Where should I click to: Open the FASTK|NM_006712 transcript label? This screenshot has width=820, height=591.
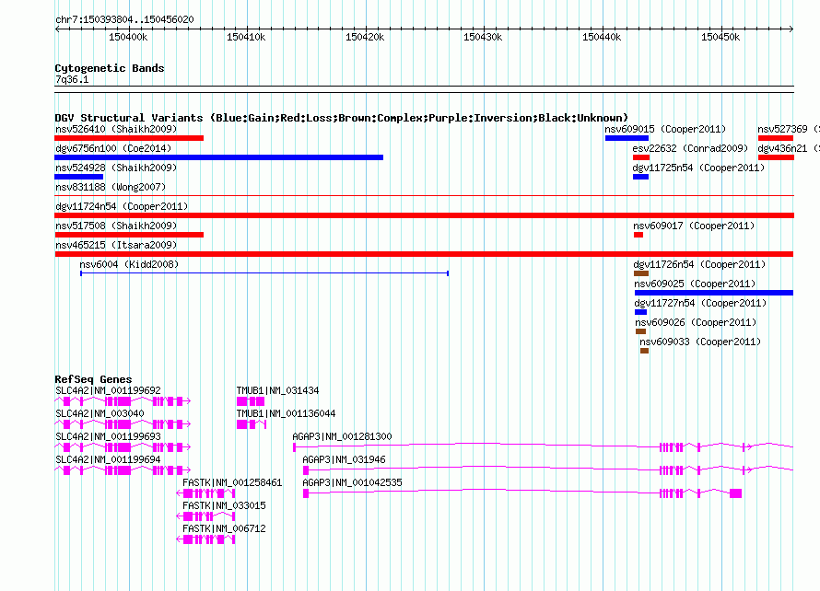(224, 528)
